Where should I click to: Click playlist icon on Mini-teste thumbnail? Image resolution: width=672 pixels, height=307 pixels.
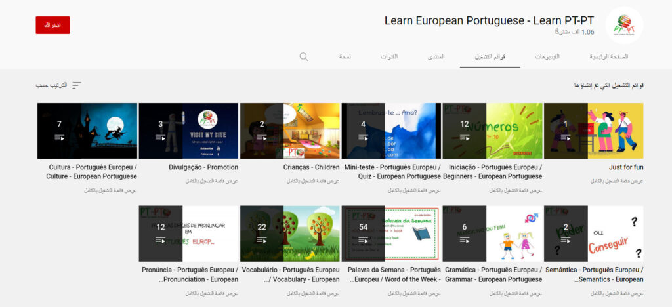tap(363, 138)
